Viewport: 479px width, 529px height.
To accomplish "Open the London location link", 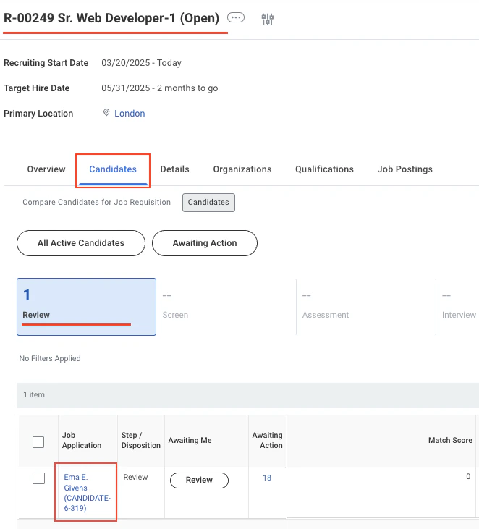I will click(x=130, y=114).
